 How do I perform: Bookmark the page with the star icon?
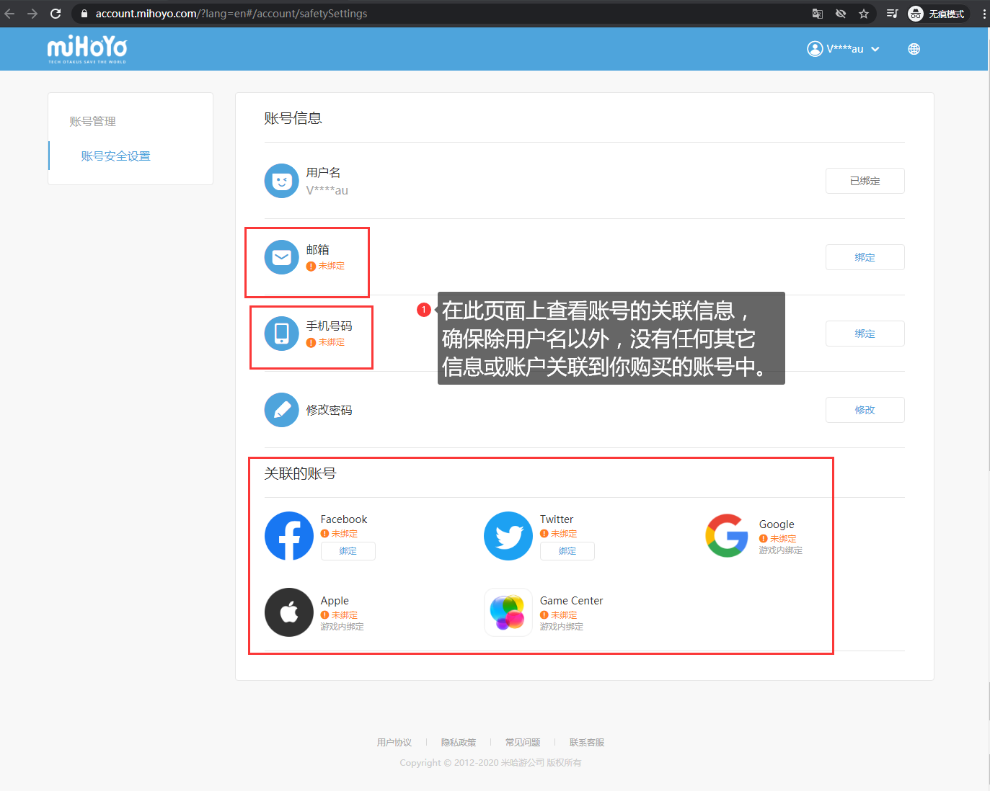pyautogui.click(x=862, y=13)
